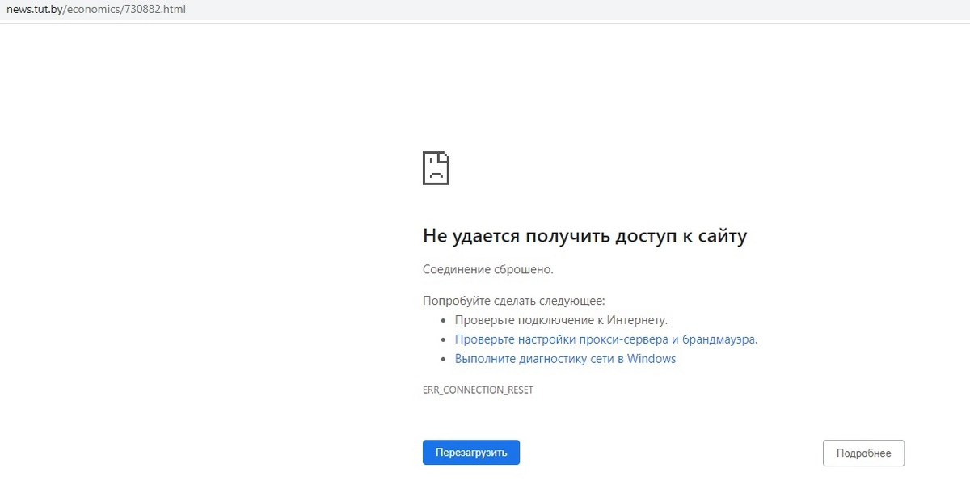Click the bullet next to the Windows diagnostics line

pyautogui.click(x=443, y=358)
